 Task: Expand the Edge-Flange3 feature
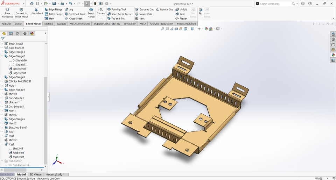pyautogui.click(x=2, y=77)
